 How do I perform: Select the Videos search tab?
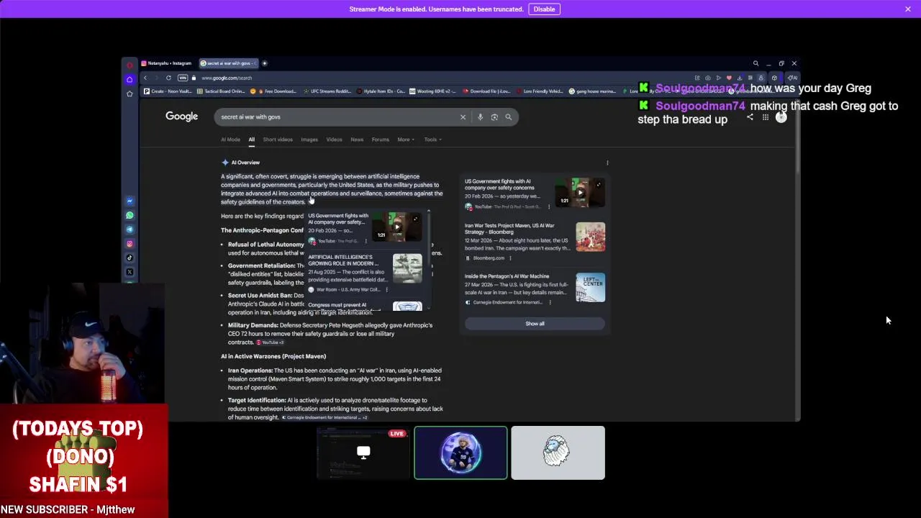(334, 140)
